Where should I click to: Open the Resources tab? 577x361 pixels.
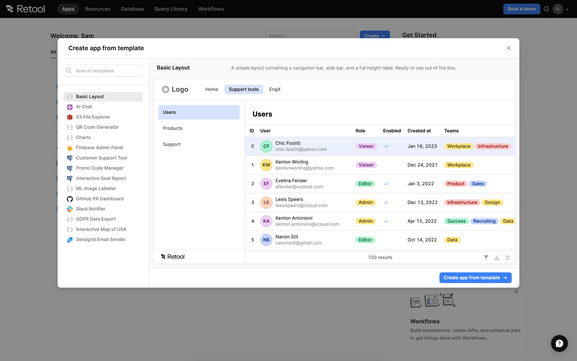(x=98, y=9)
